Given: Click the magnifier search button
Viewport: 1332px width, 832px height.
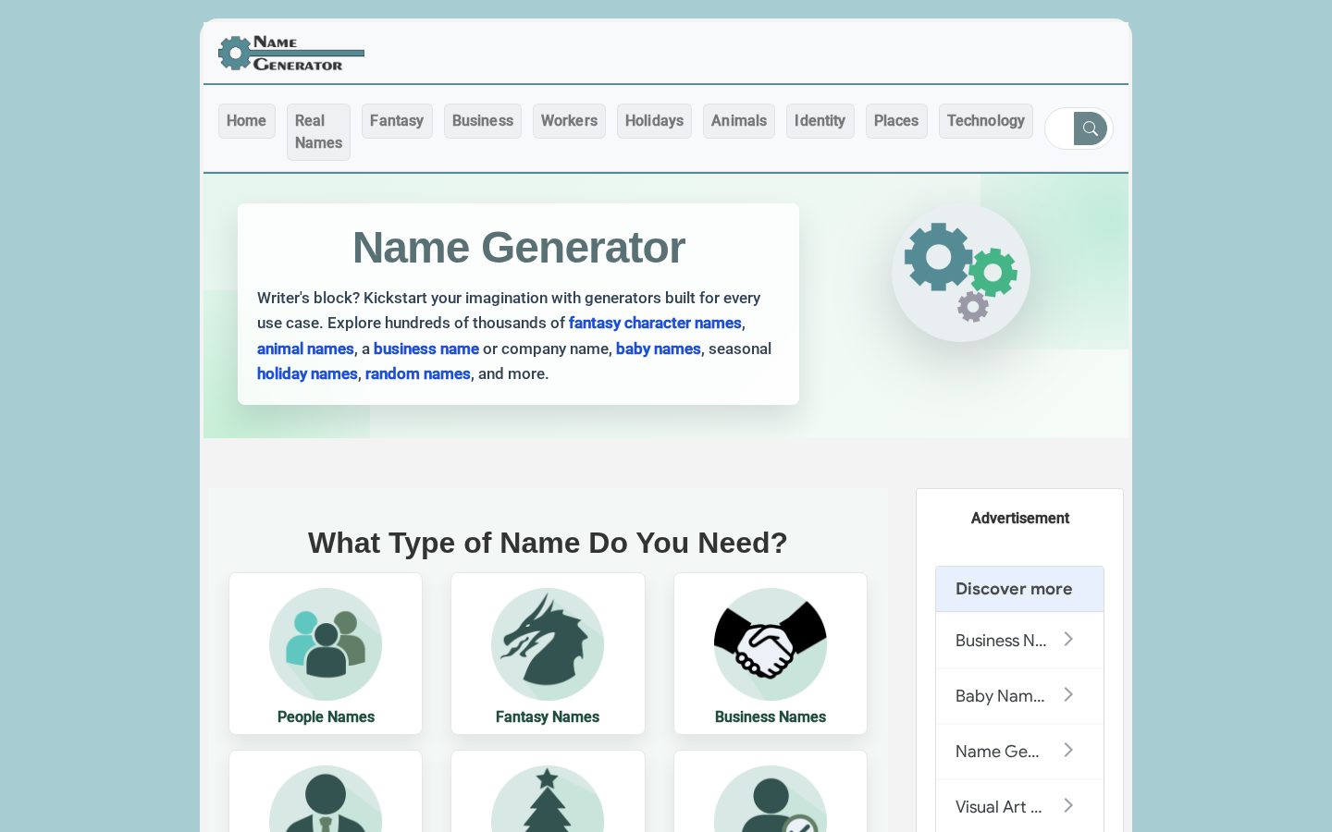Looking at the screenshot, I should point(1091,128).
